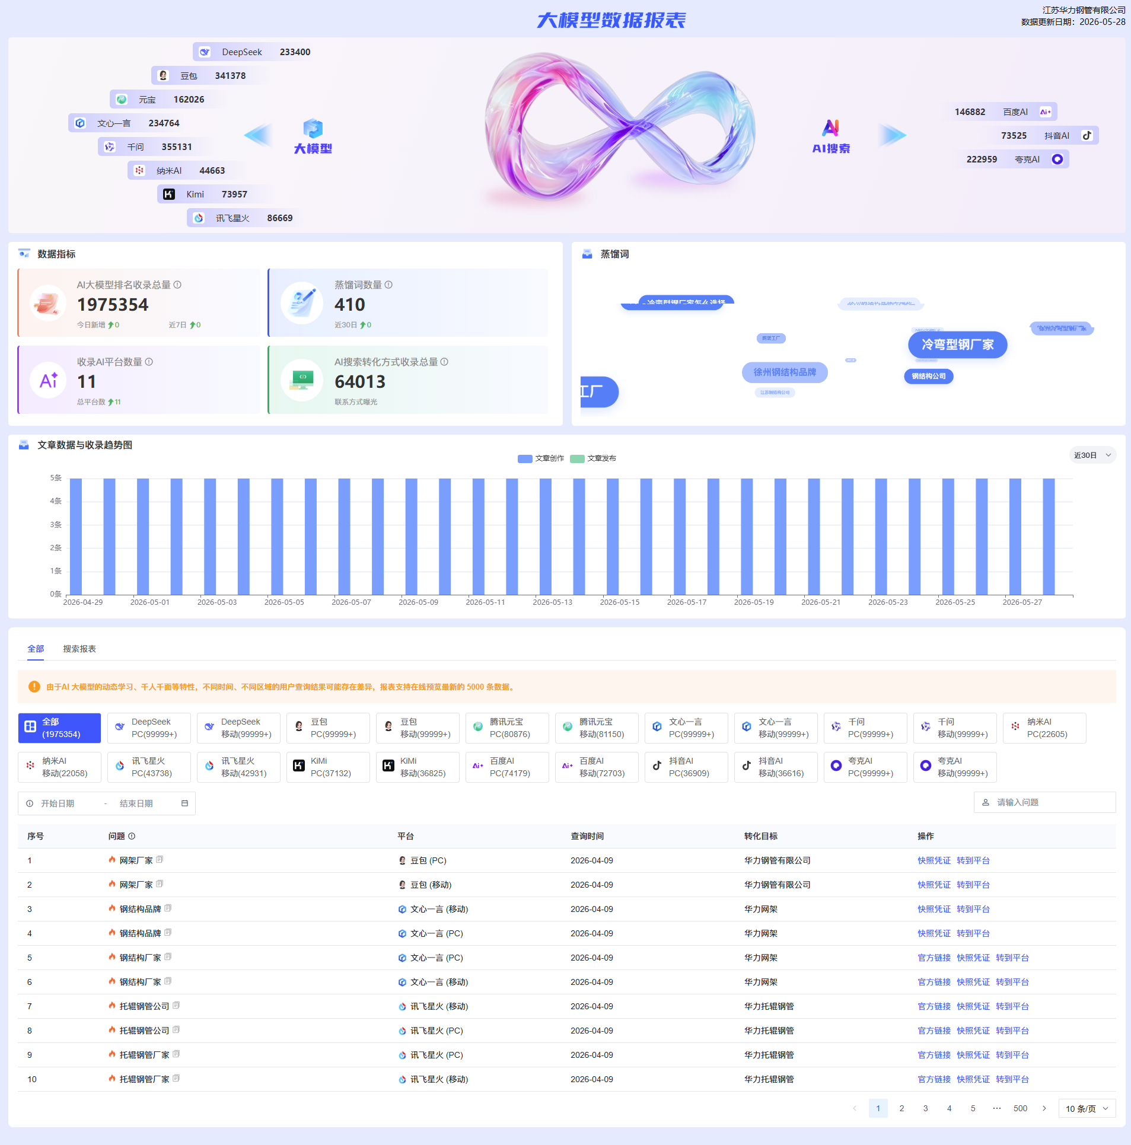This screenshot has height=1145, width=1131.
Task: Open 官方链接 for row 5
Action: coord(934,958)
